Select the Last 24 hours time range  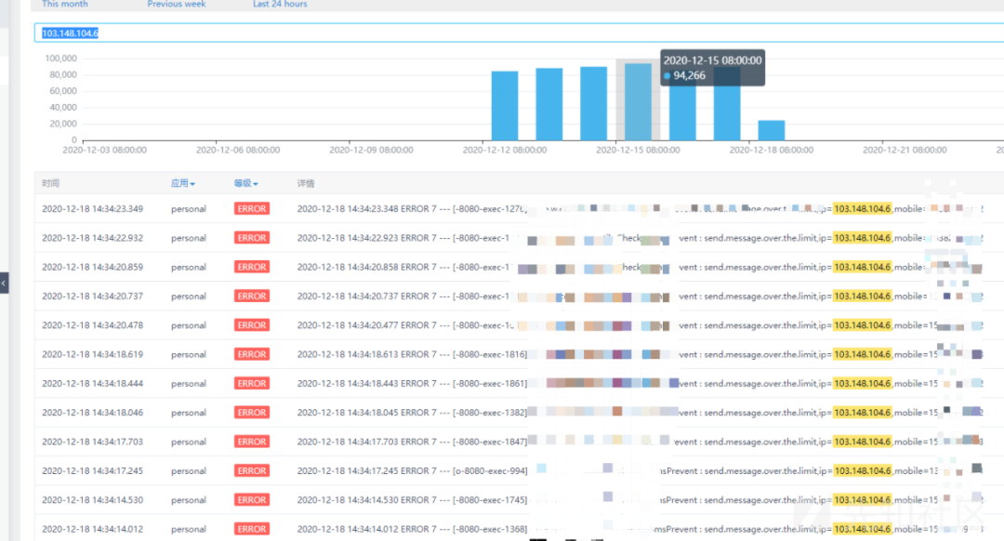(x=280, y=4)
